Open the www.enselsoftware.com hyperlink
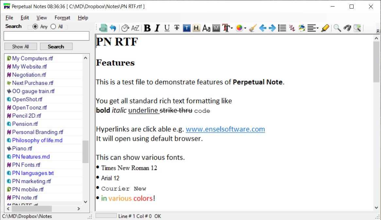381x220 pixels. point(225,129)
